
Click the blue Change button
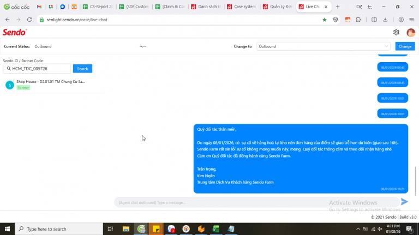click(x=405, y=46)
